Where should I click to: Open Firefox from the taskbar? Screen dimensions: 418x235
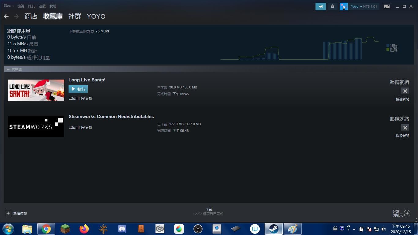click(84, 229)
